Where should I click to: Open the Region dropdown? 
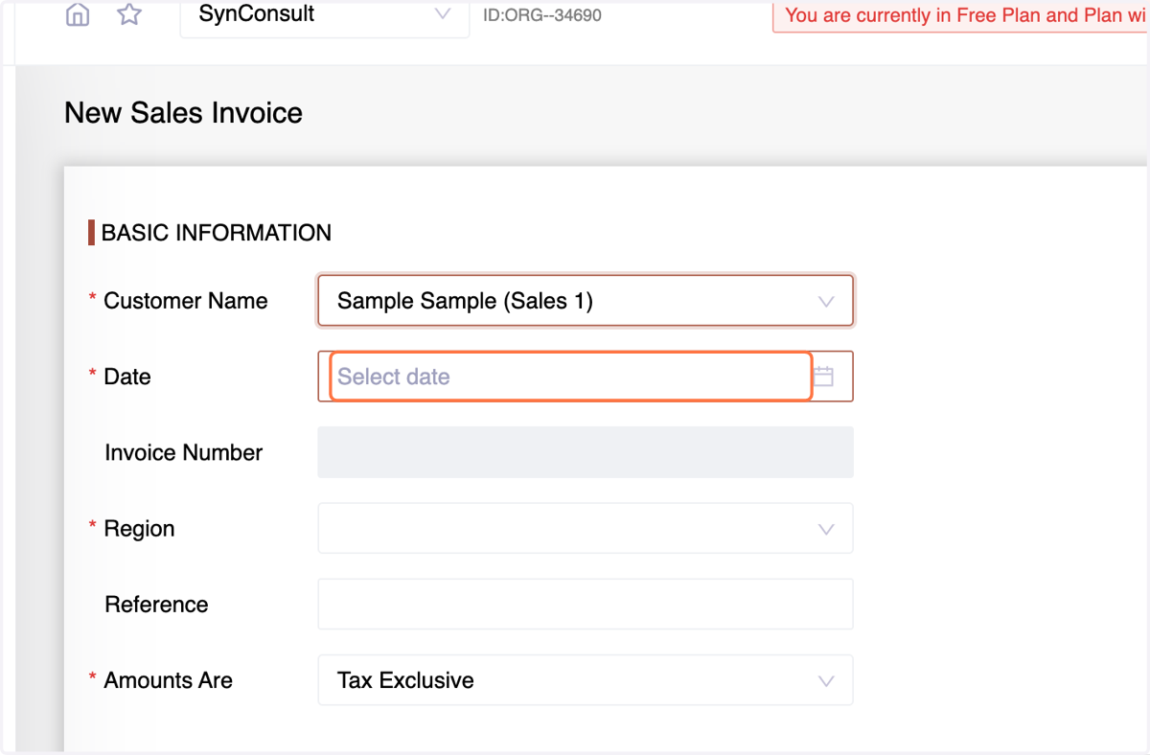586,529
